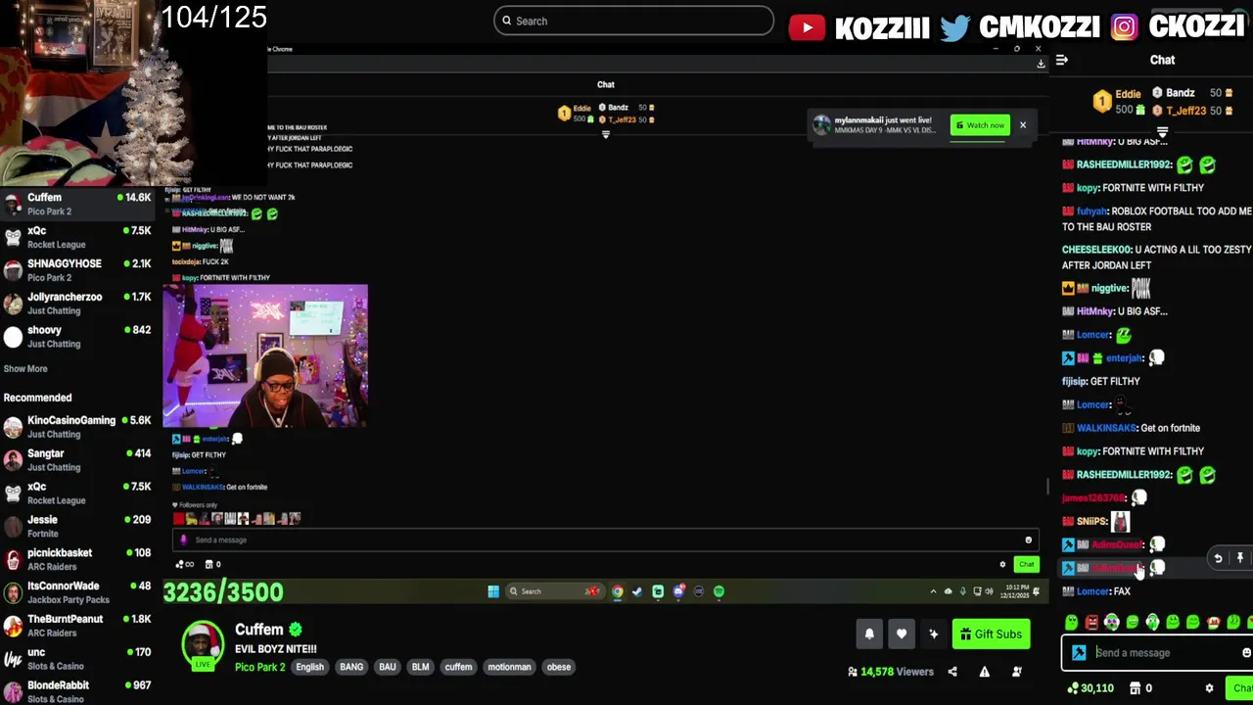This screenshot has width=1253, height=705.
Task: Open ItsConnorWade Jackbox channel
Action: click(78, 592)
